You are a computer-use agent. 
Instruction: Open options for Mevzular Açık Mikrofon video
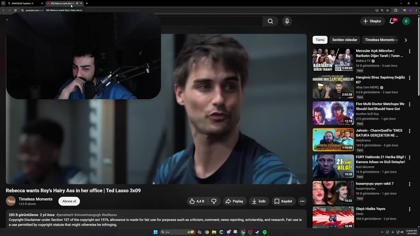pos(409,51)
